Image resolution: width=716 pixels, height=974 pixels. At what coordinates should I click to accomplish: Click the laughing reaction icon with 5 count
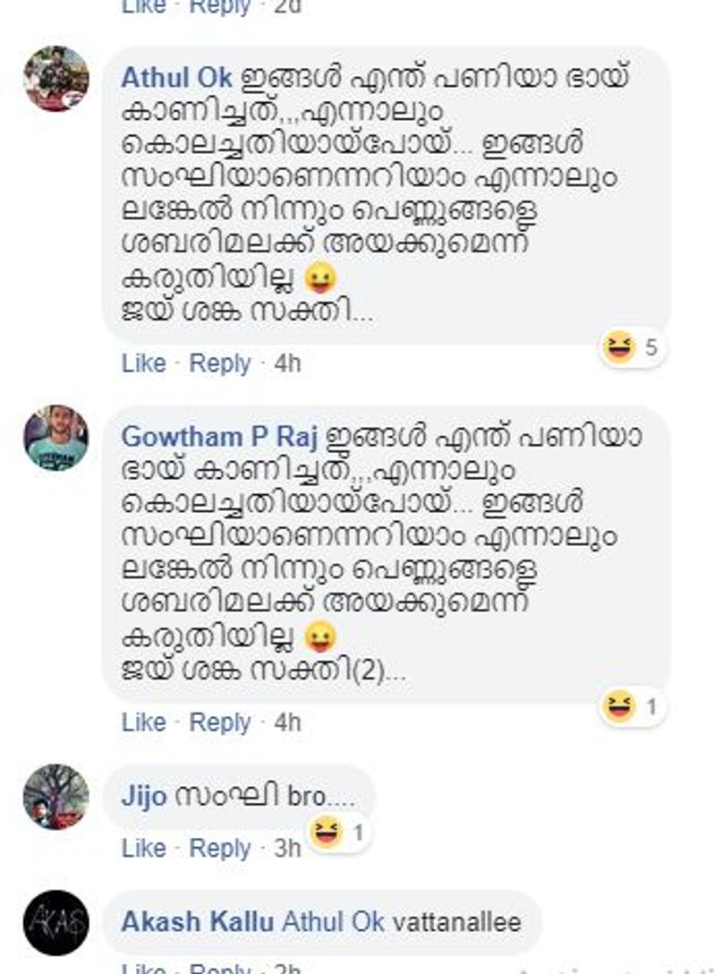618,346
